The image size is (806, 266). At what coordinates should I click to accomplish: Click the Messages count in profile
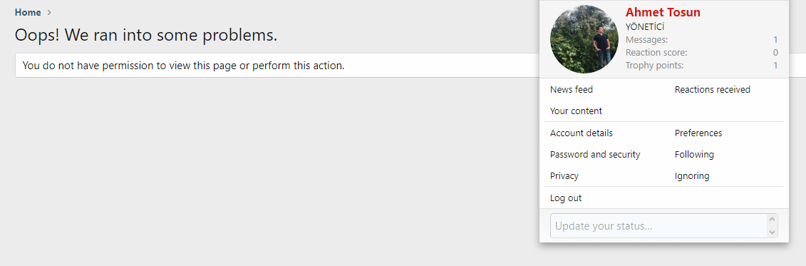pyautogui.click(x=775, y=40)
